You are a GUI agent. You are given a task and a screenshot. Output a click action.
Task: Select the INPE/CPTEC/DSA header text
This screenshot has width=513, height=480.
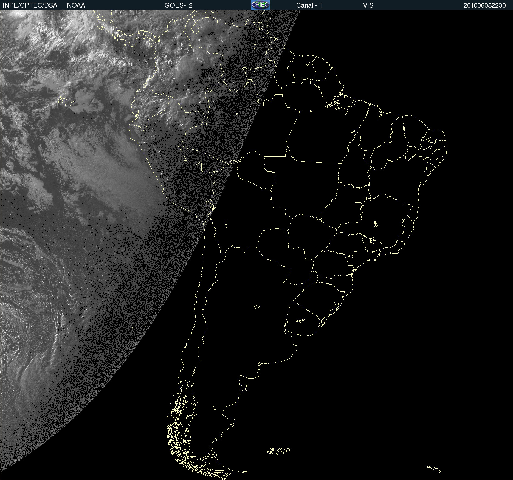[x=30, y=5]
